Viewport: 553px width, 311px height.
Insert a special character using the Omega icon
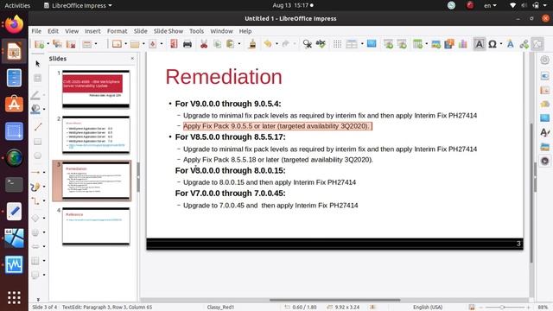pos(493,44)
